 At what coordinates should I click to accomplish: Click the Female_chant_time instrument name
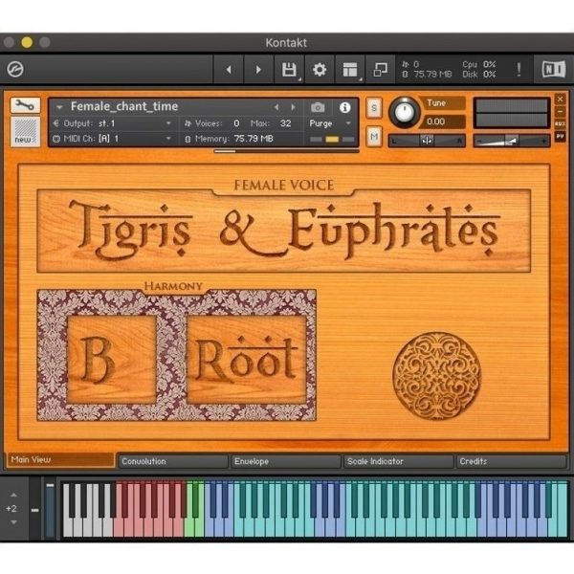coord(124,106)
